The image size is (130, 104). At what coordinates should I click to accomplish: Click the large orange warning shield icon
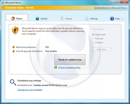15,30
